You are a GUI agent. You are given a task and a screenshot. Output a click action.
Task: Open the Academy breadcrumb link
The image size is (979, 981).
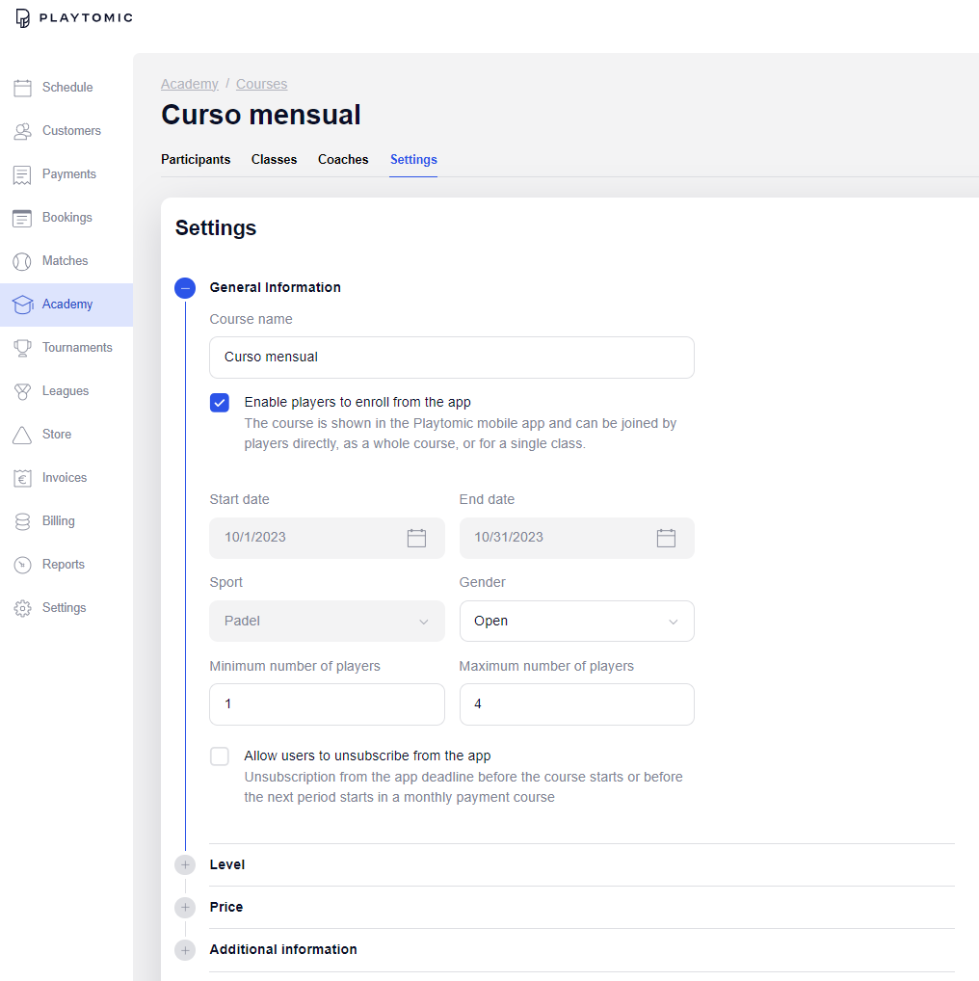(x=189, y=84)
